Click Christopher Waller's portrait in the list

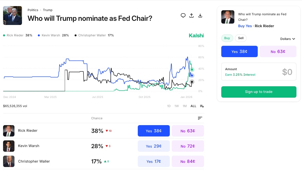click(9, 161)
